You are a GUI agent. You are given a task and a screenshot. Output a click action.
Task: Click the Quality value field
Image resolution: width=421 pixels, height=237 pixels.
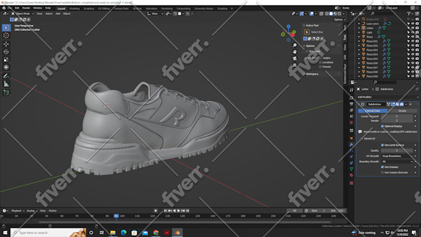coord(397,150)
